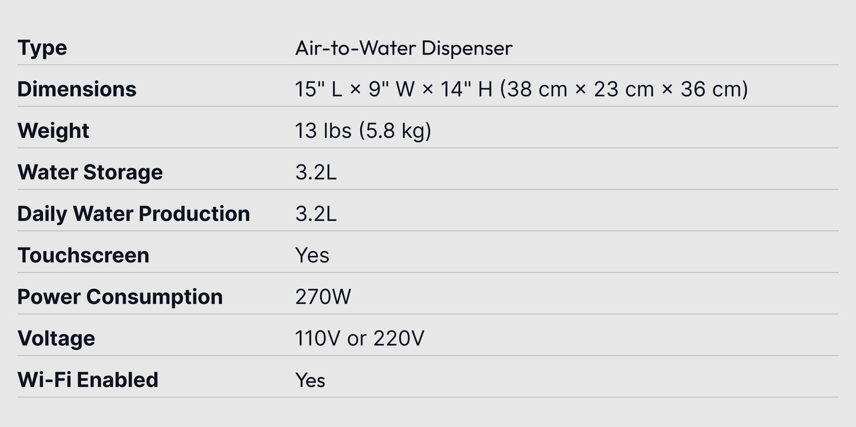Screen dimensions: 856x427
Task: Click the 14" H text in Dimensions
Action: point(466,89)
